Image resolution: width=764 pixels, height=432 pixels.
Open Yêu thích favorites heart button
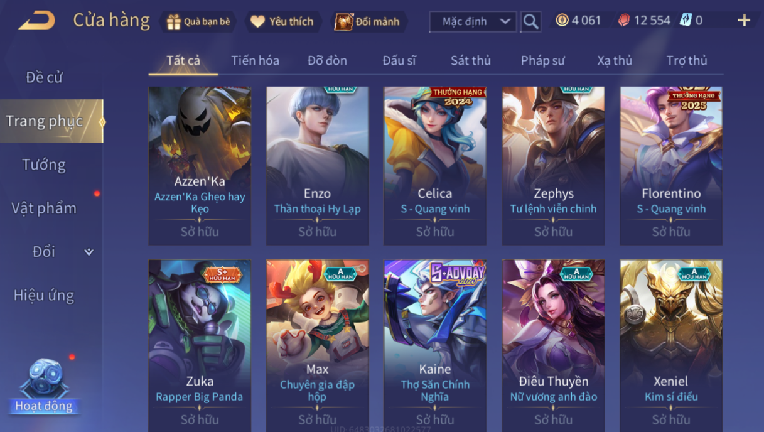tap(282, 22)
